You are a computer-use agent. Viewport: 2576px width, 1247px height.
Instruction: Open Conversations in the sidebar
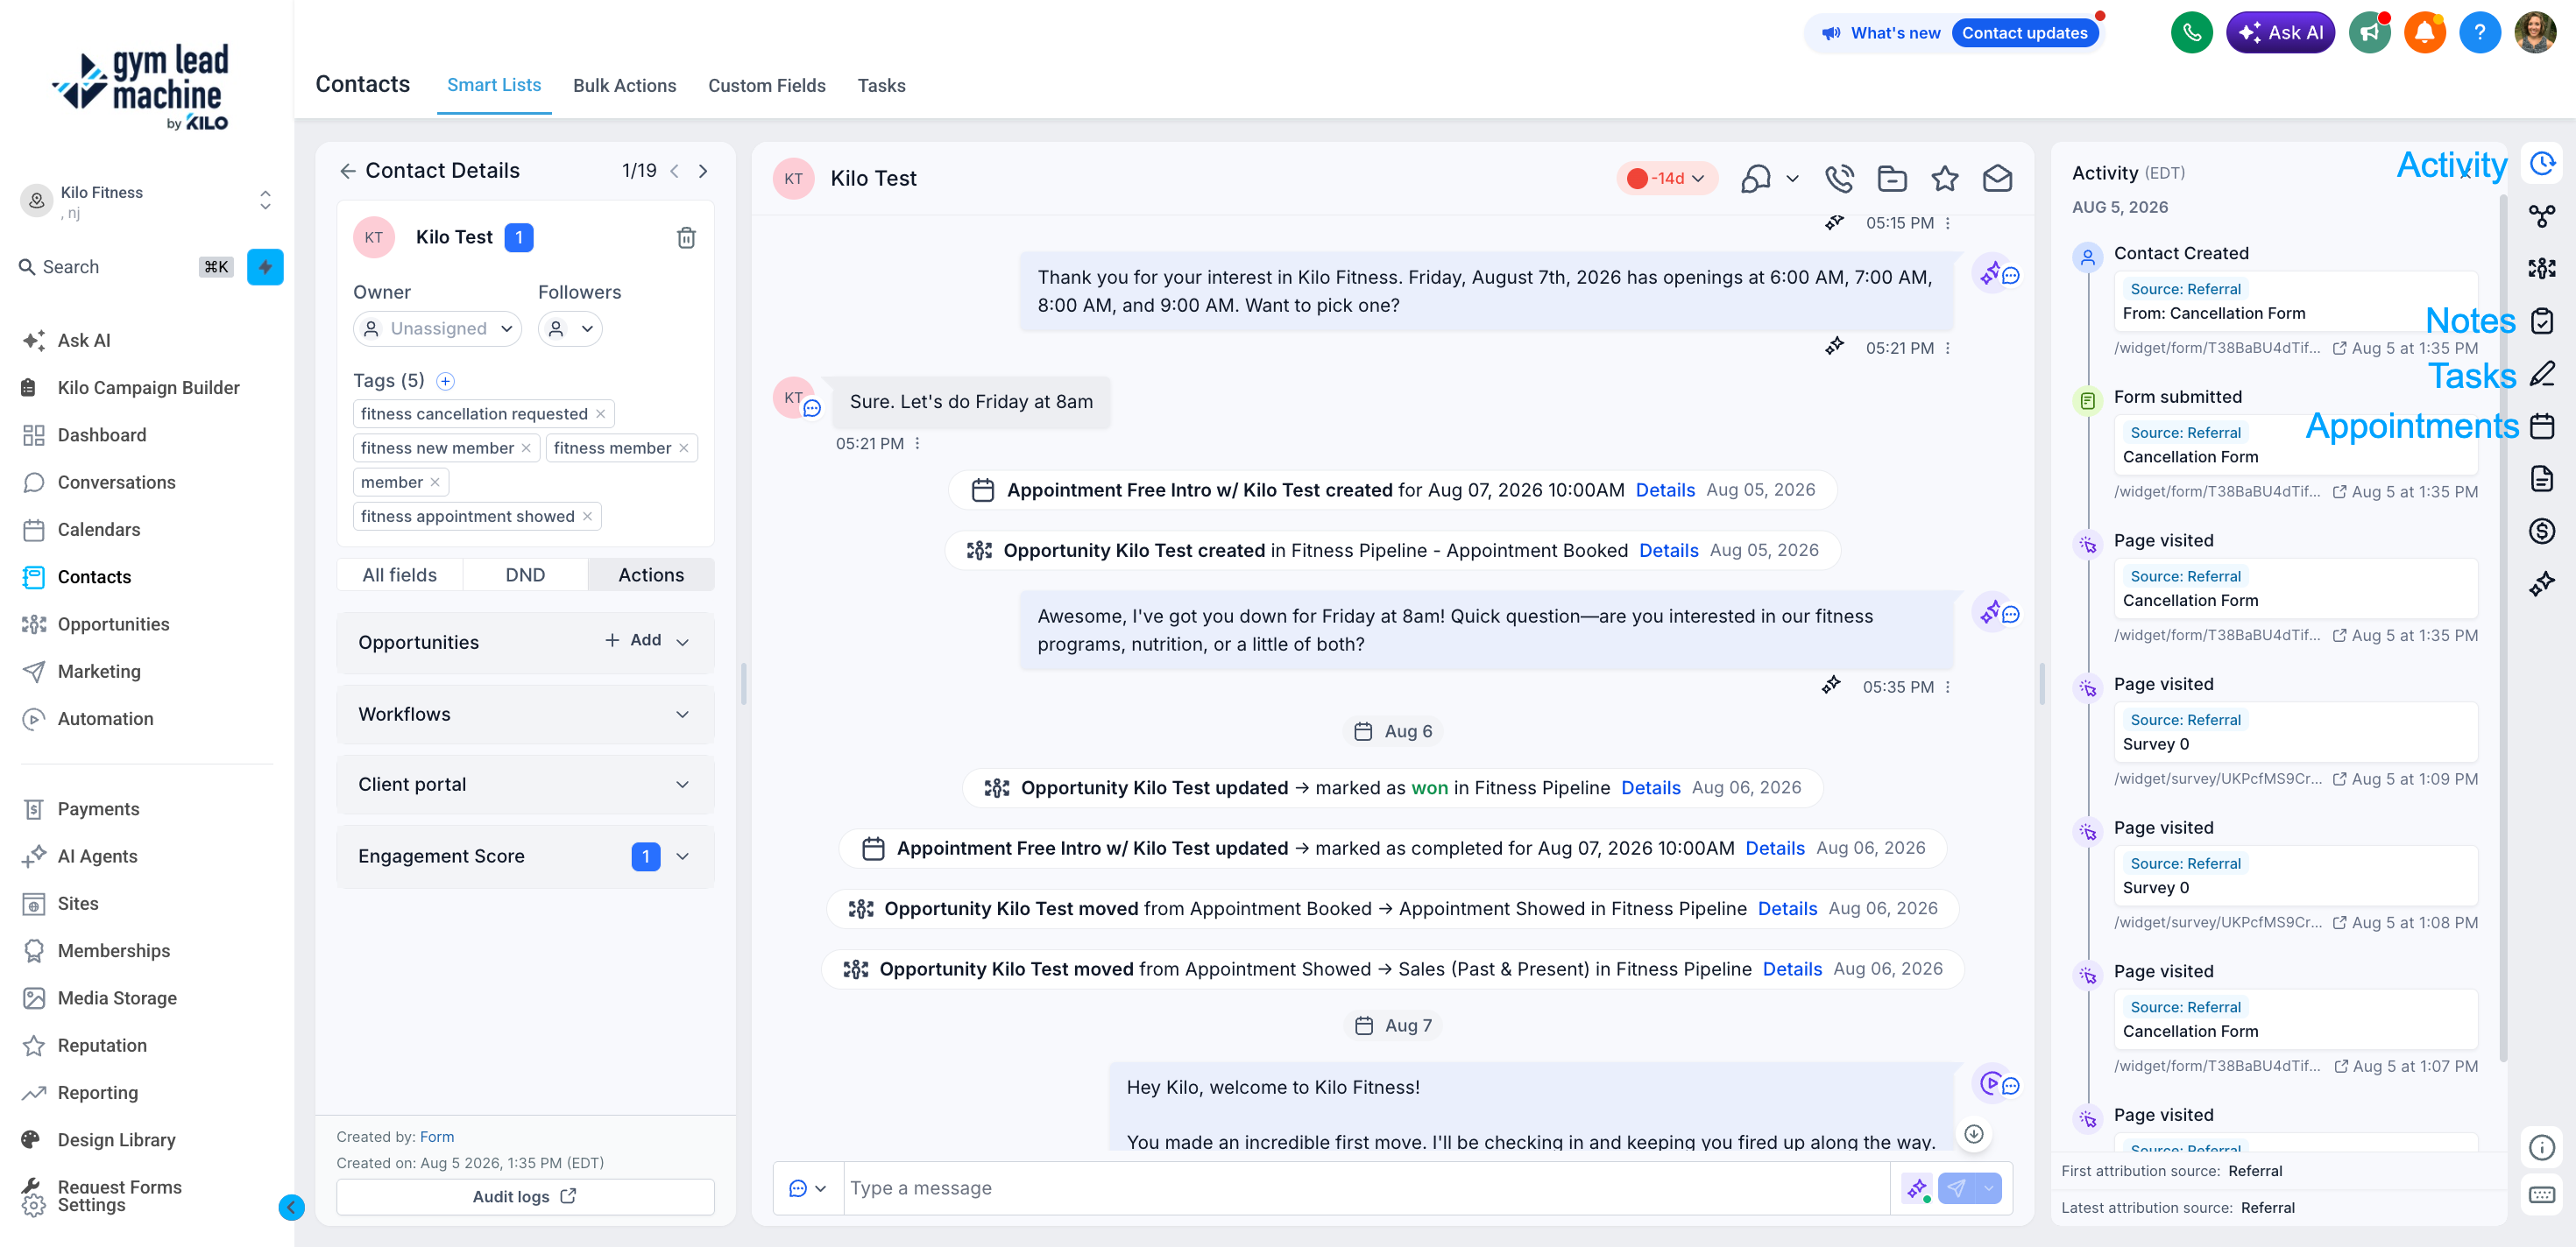coord(116,483)
